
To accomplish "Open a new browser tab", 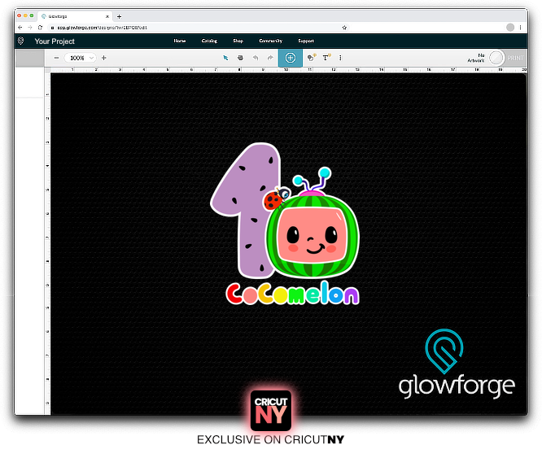I will [120, 16].
